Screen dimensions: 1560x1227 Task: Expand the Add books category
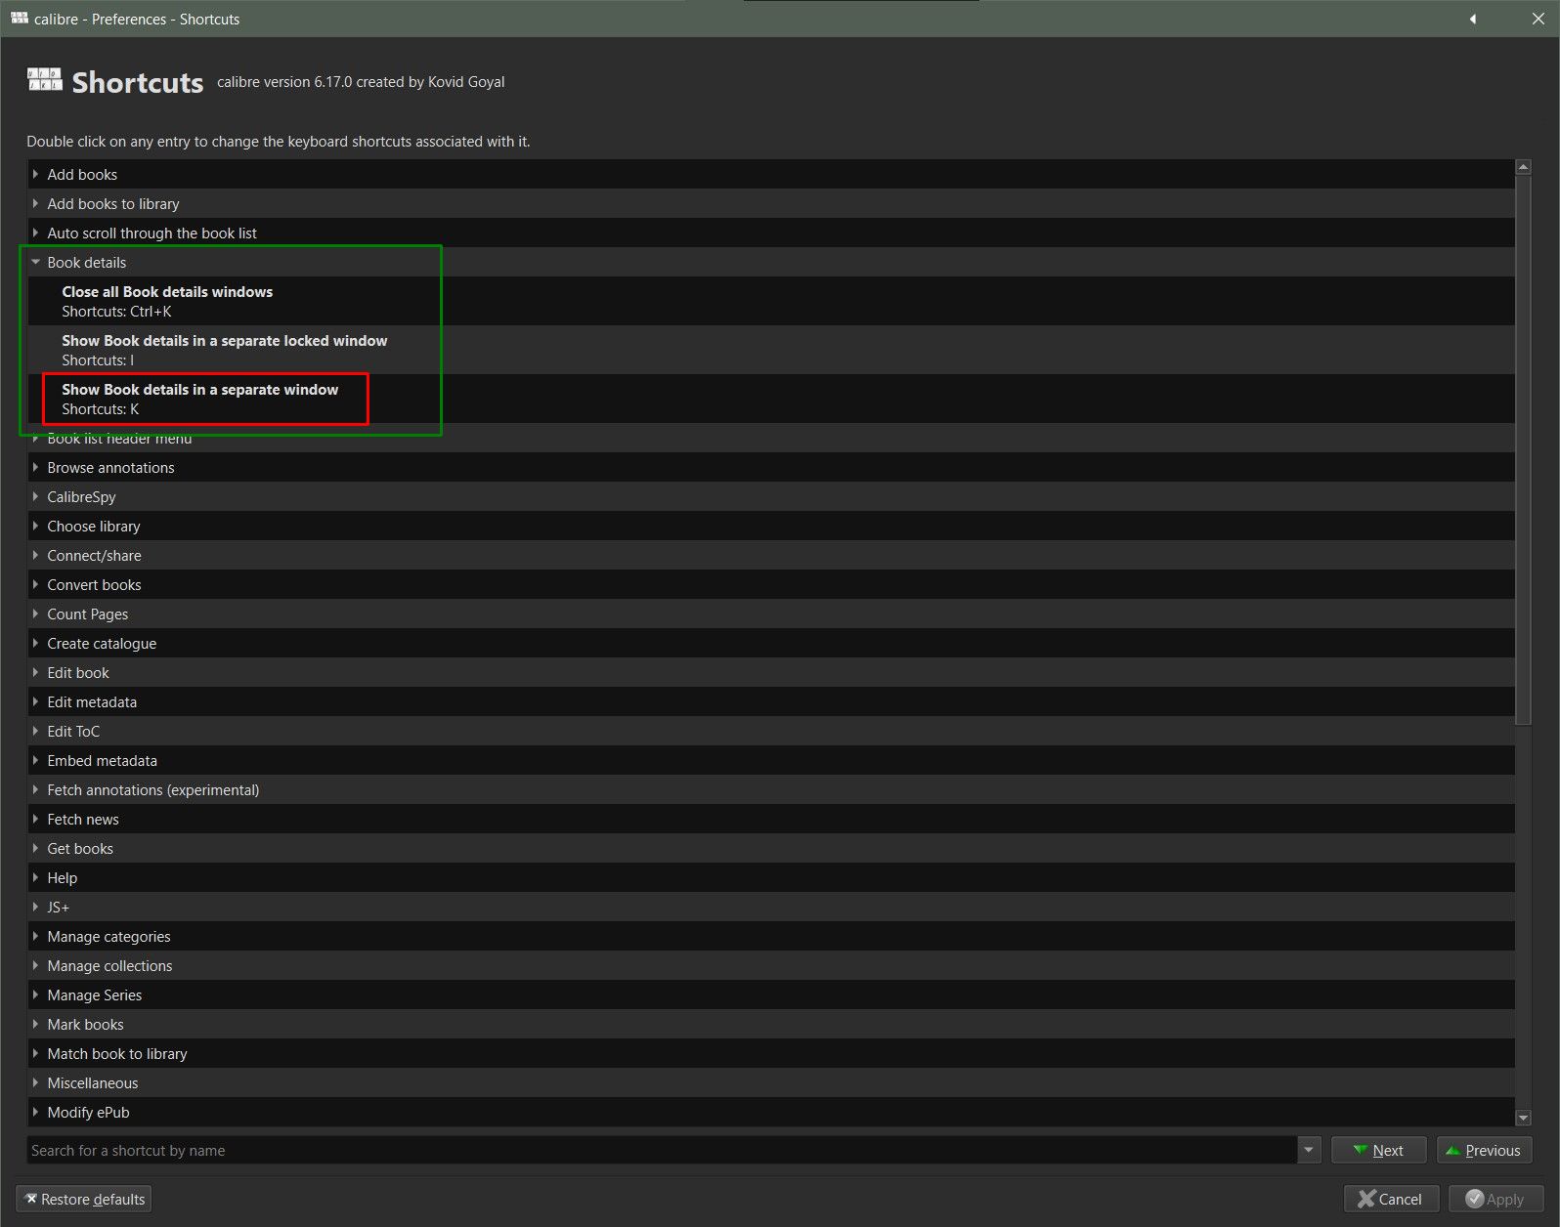(x=35, y=174)
